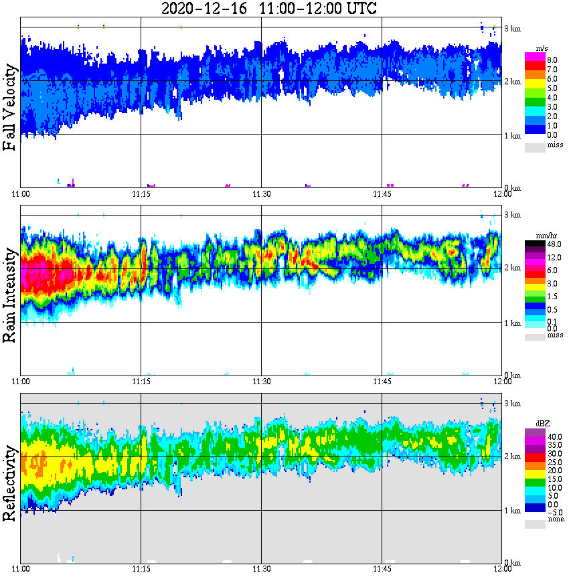The width and height of the screenshot is (569, 581).
Task: Select the dark blue -5.0 swatch in dBZ legend
Action: [x=536, y=507]
